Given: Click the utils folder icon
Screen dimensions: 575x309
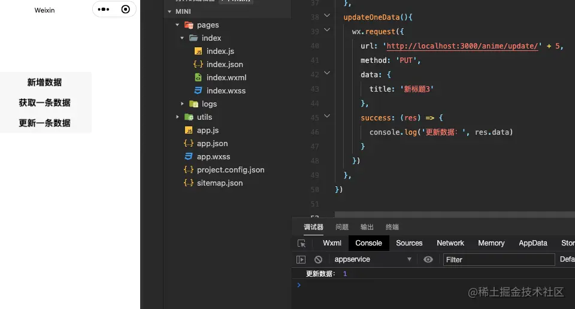Looking at the screenshot, I should 189,117.
